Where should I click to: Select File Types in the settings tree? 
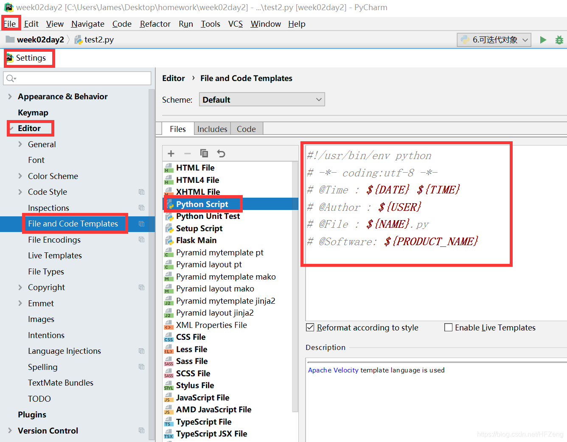[x=46, y=272]
